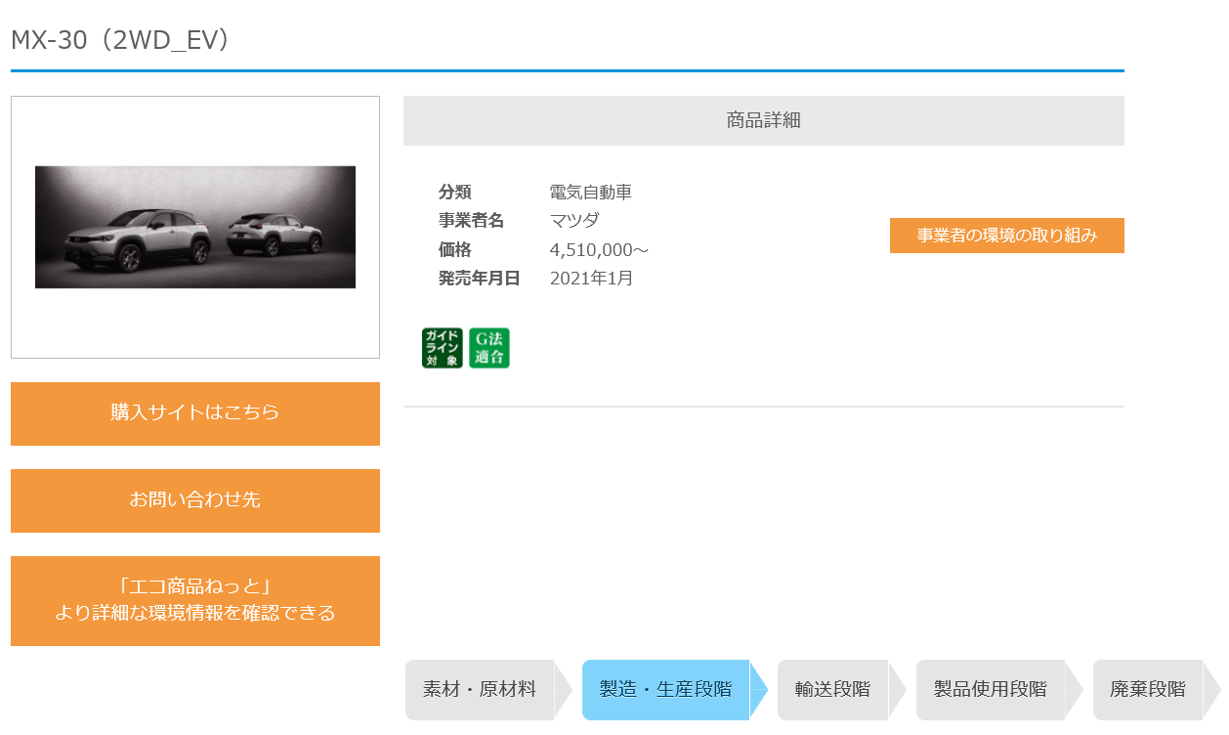1229x735 pixels.
Task: Click the release date 2021年1月
Action: 592,279
